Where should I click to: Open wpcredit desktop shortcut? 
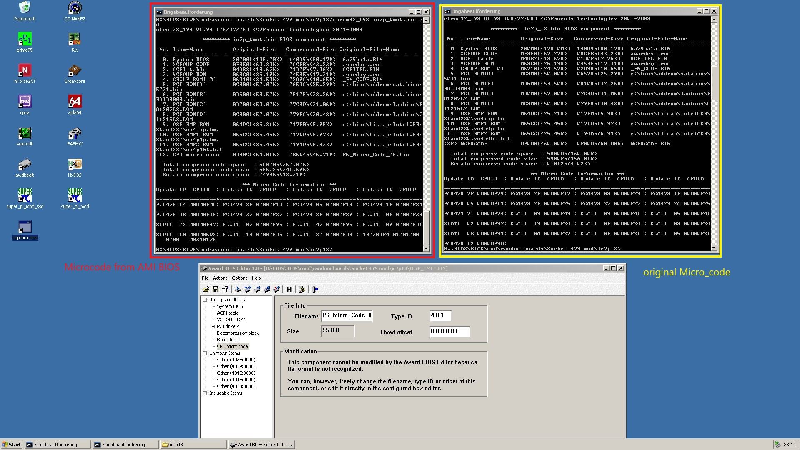click(x=25, y=136)
